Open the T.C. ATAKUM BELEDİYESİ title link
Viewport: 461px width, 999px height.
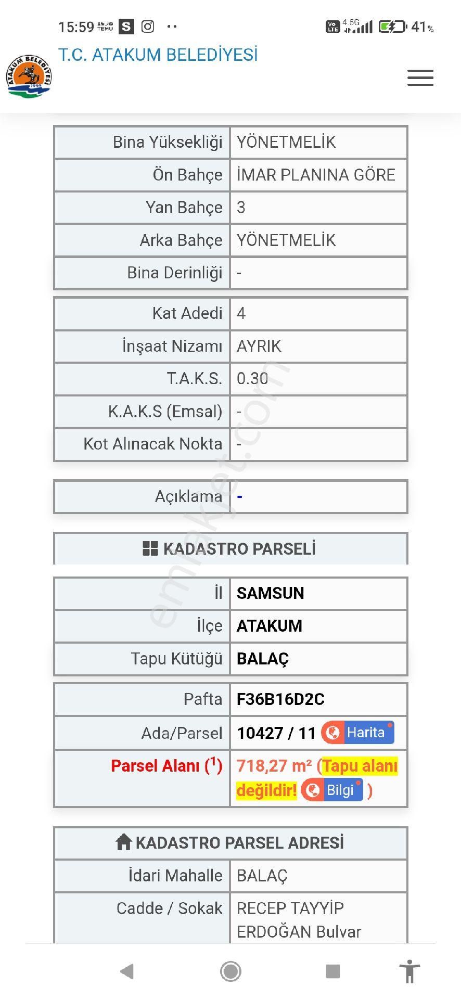tap(158, 55)
